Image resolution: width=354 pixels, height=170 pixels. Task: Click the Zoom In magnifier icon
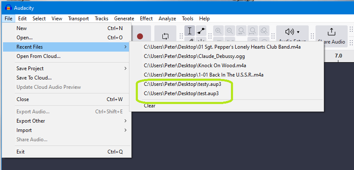point(219,31)
